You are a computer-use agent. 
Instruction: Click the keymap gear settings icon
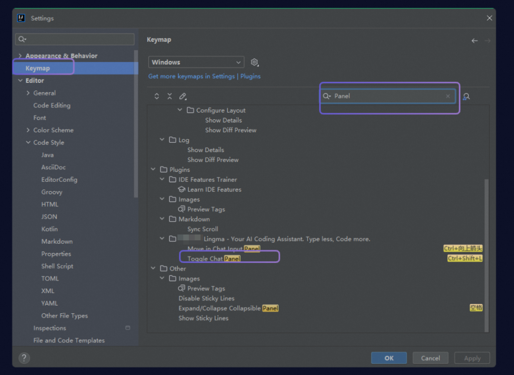pyautogui.click(x=255, y=62)
